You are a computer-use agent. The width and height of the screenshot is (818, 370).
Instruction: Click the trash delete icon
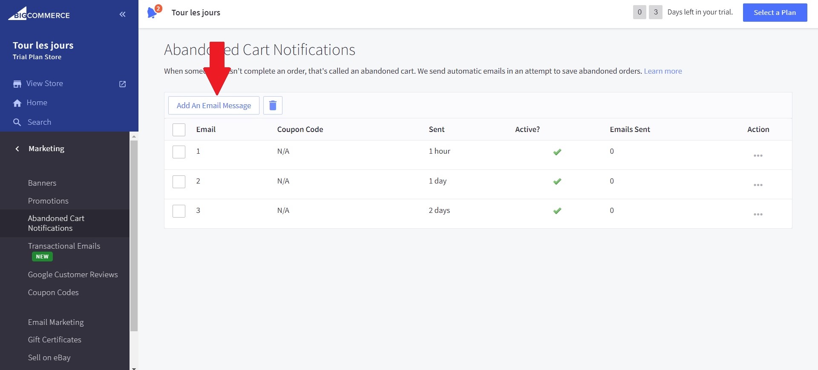(x=273, y=105)
